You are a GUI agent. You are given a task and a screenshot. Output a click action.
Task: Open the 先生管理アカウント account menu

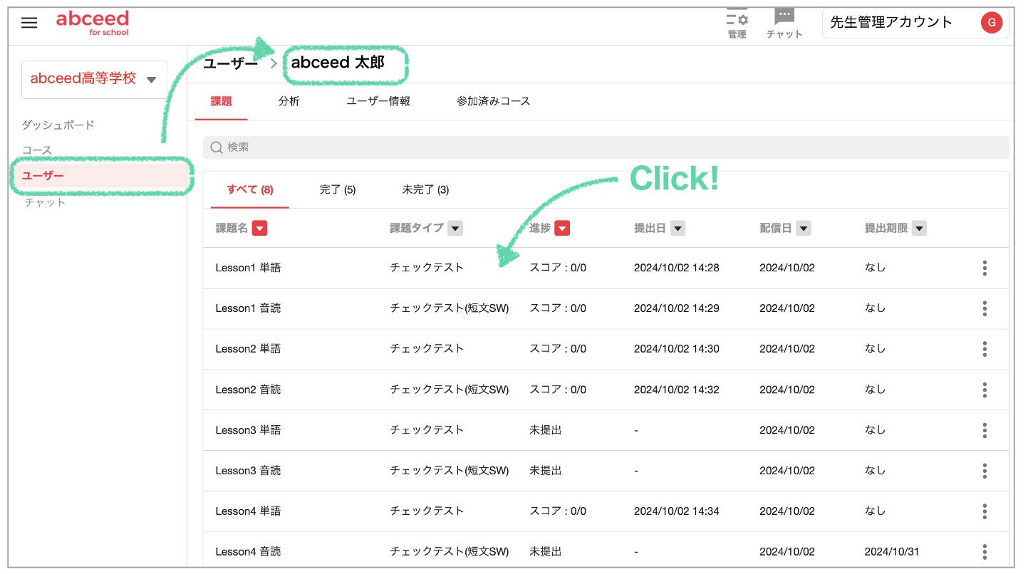(x=915, y=23)
